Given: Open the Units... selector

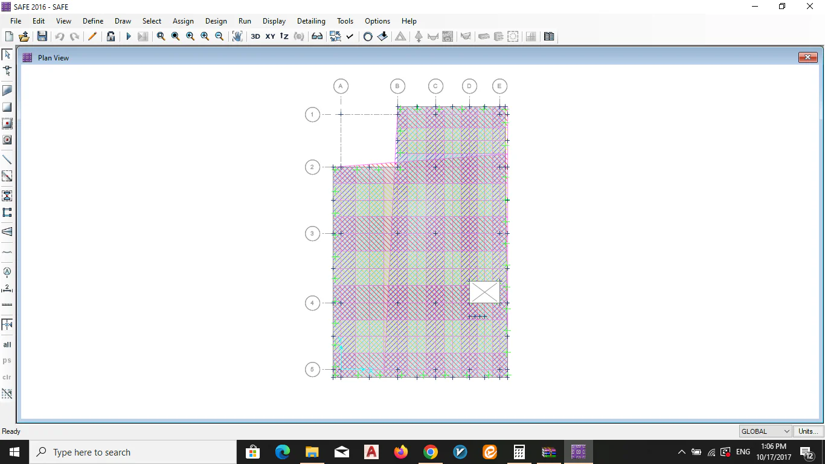Looking at the screenshot, I should click(x=808, y=431).
